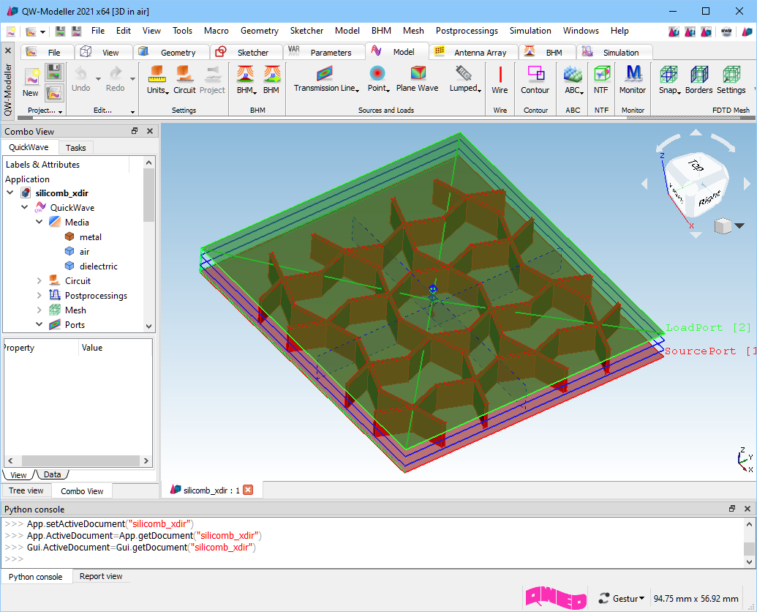Open the Postprocessings menu
Image resolution: width=757 pixels, height=612 pixels.
tap(467, 31)
